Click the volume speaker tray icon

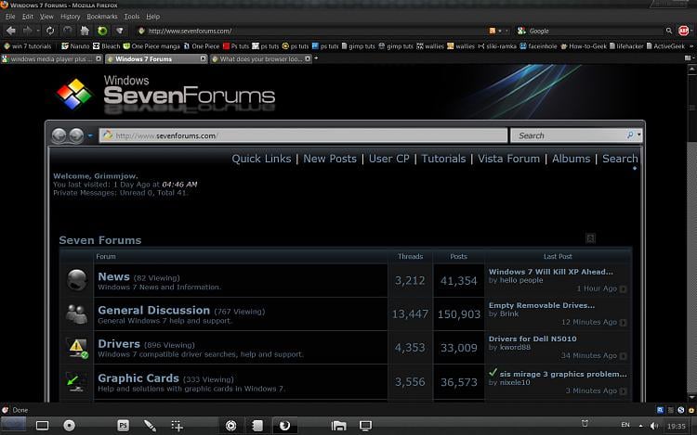coord(654,426)
